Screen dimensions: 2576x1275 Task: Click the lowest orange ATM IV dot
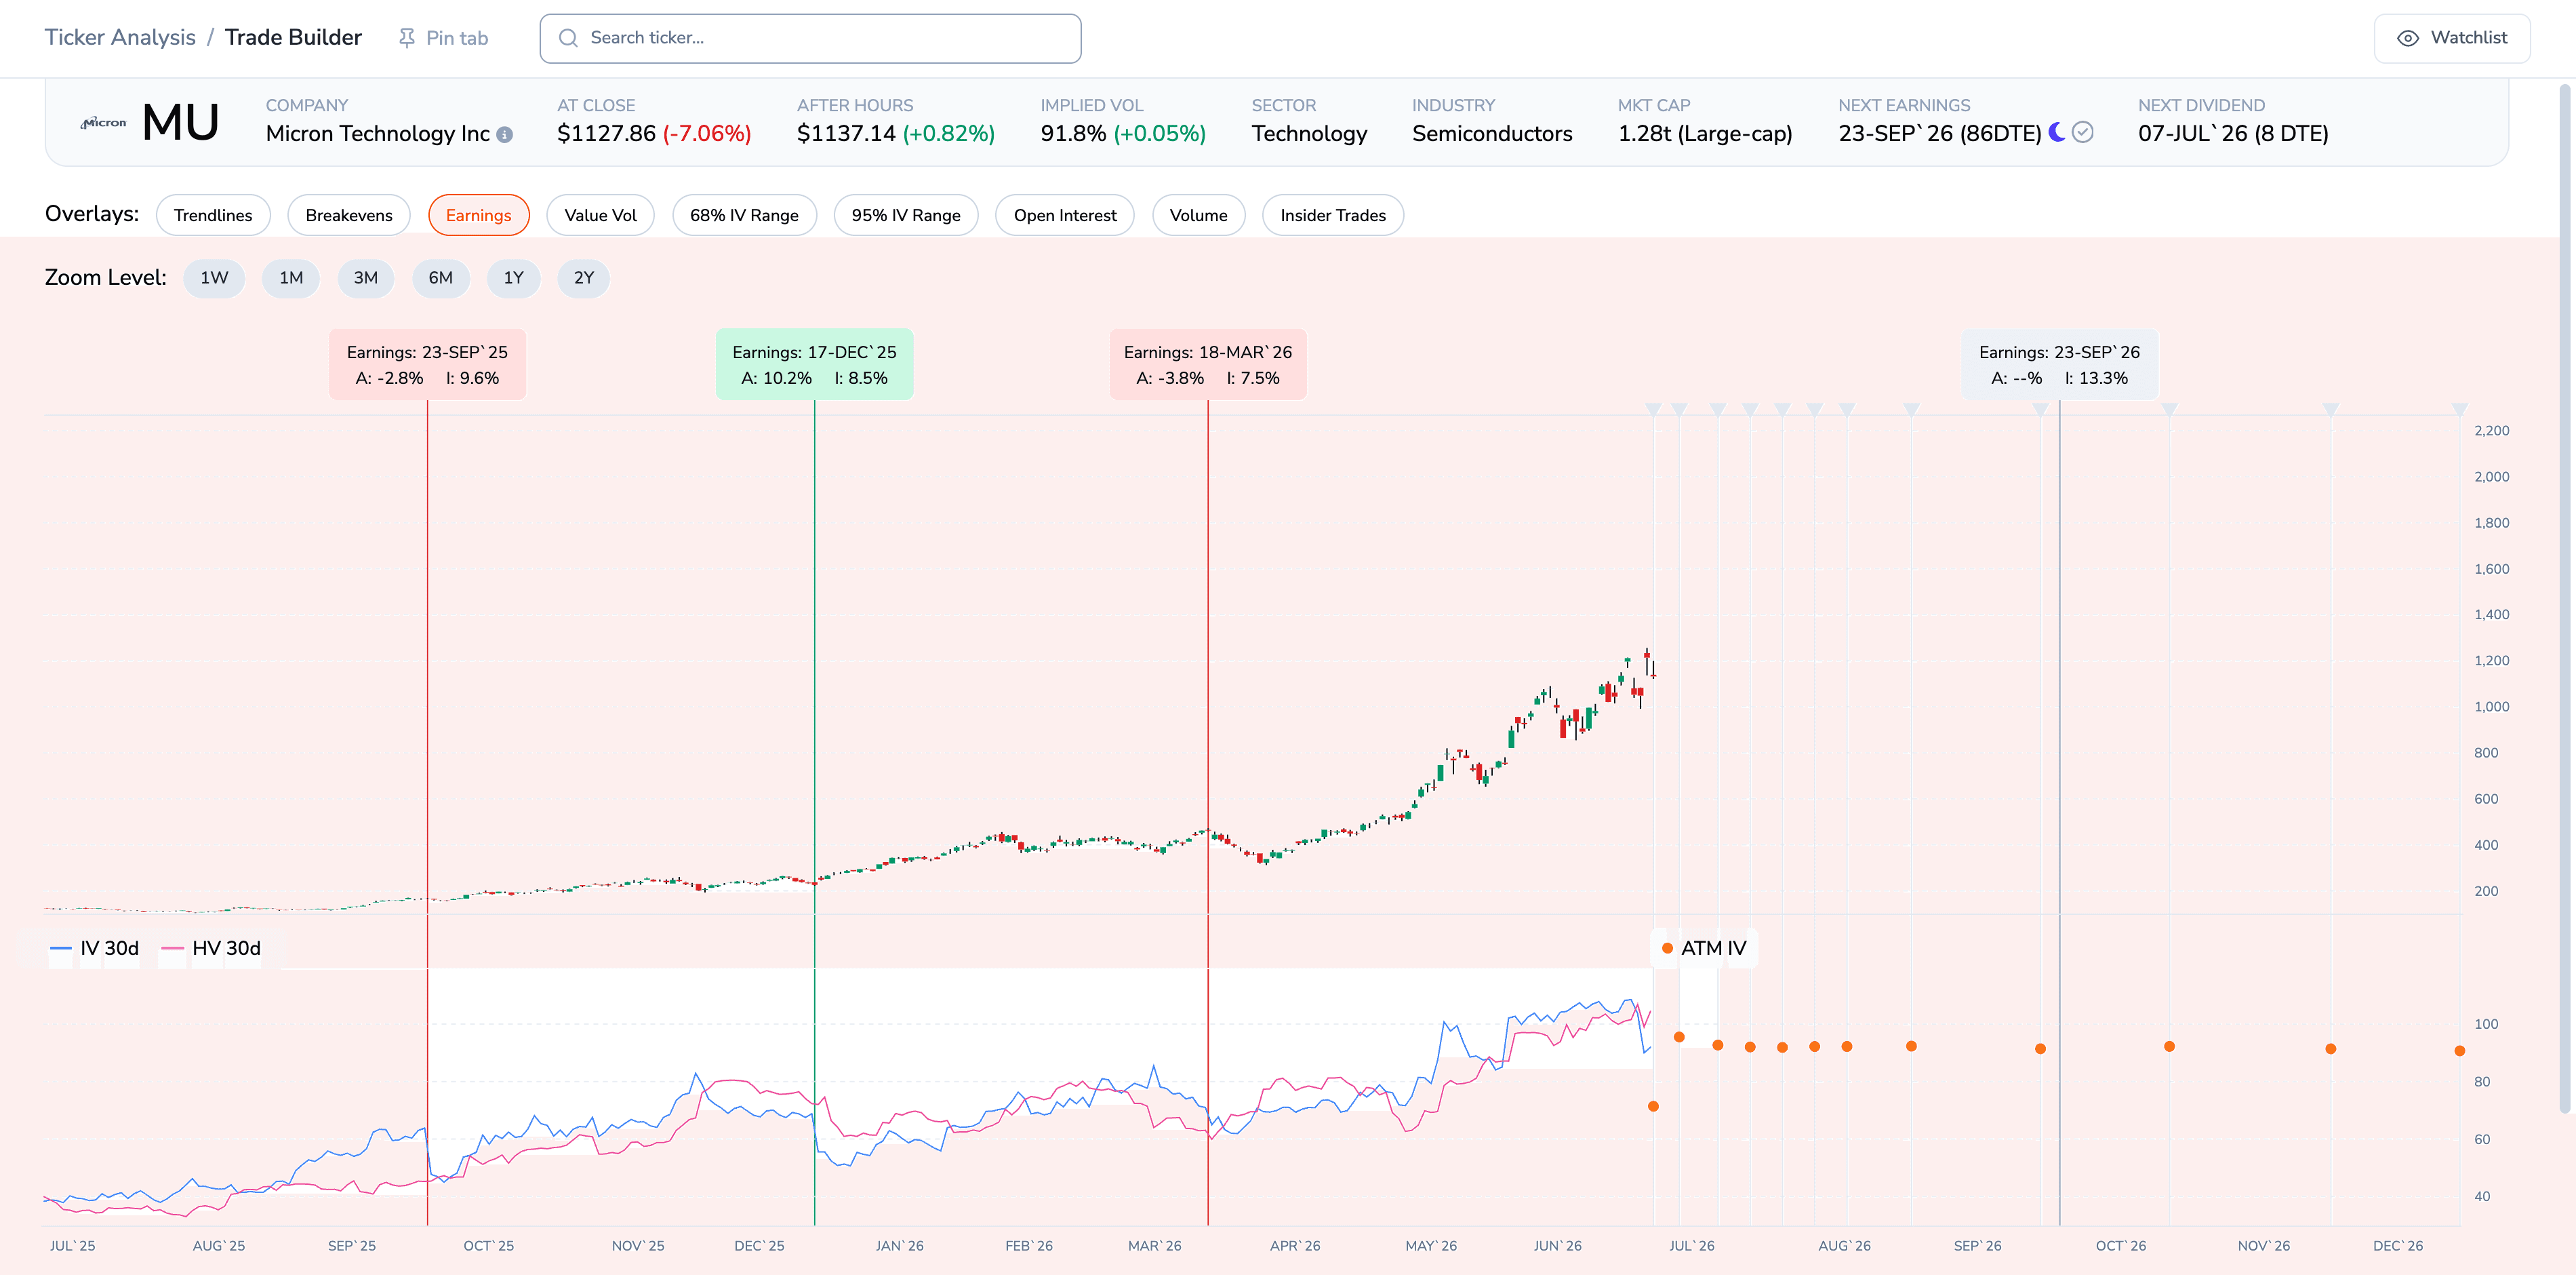(x=1653, y=1106)
